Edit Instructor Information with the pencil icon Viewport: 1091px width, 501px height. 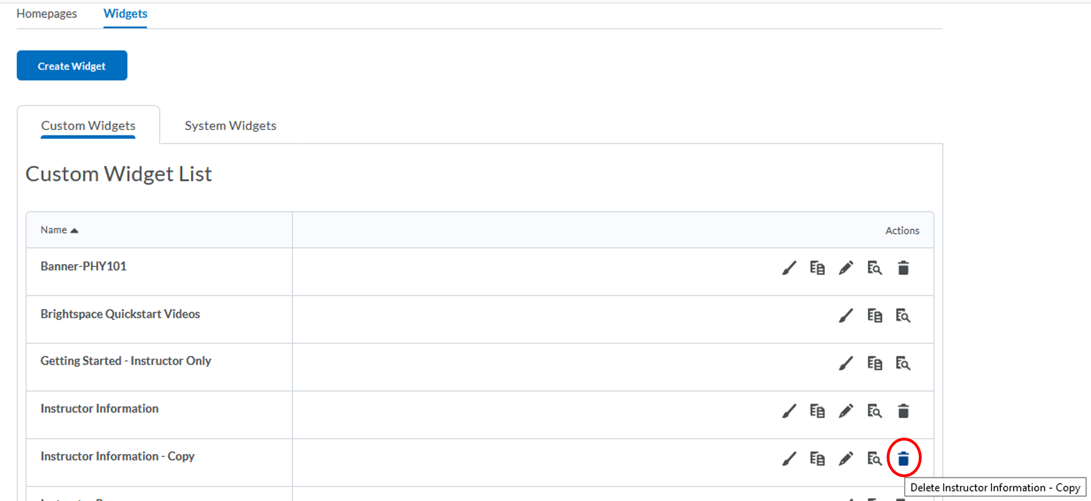846,411
